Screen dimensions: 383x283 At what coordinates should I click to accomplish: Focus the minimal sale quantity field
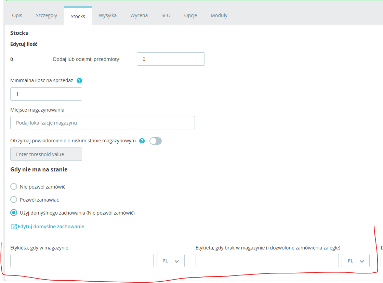[x=46, y=94]
